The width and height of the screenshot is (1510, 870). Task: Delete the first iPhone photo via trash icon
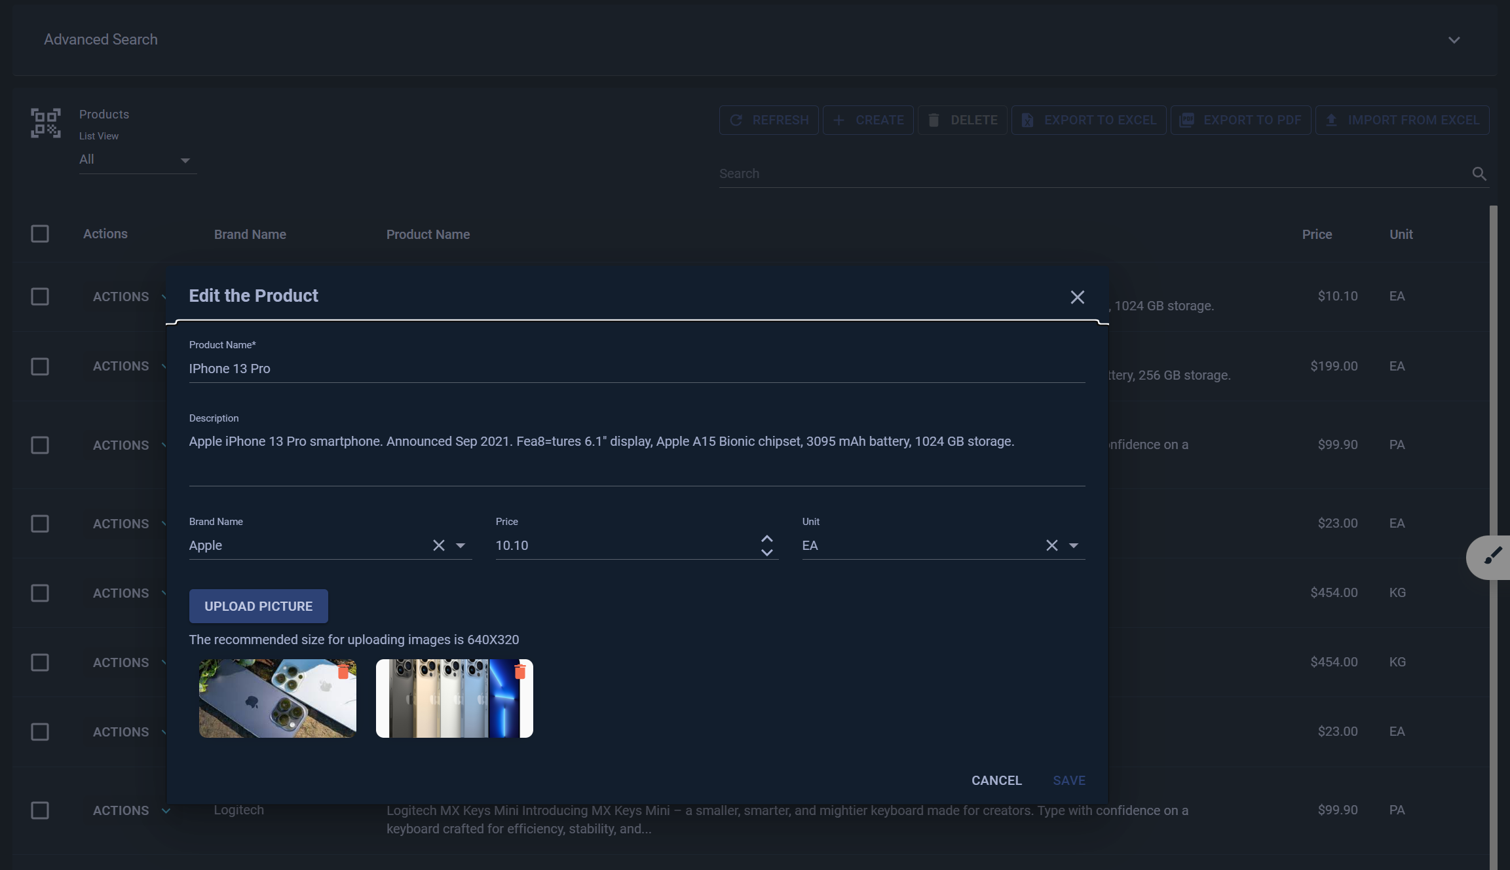(343, 672)
